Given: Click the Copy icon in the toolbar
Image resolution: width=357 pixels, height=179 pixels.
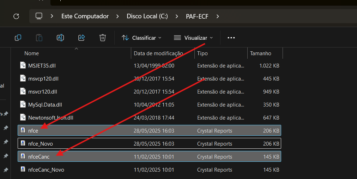Looking at the screenshot, I should (x=18, y=38).
